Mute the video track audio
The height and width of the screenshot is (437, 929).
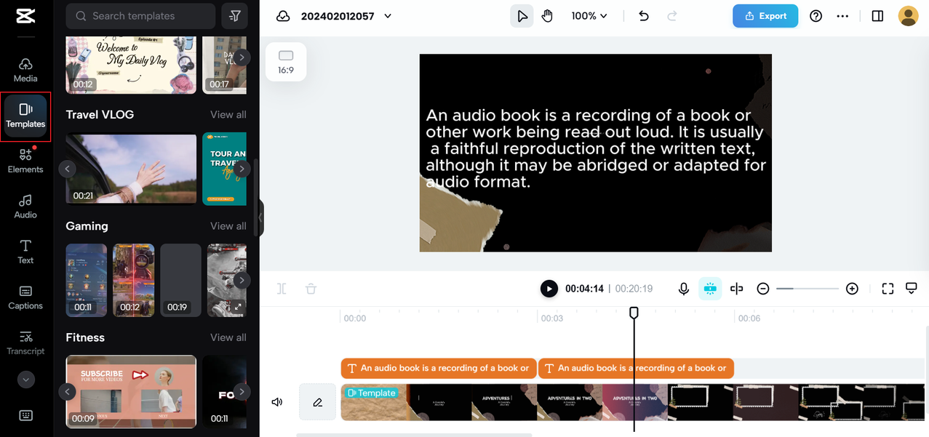tap(277, 402)
